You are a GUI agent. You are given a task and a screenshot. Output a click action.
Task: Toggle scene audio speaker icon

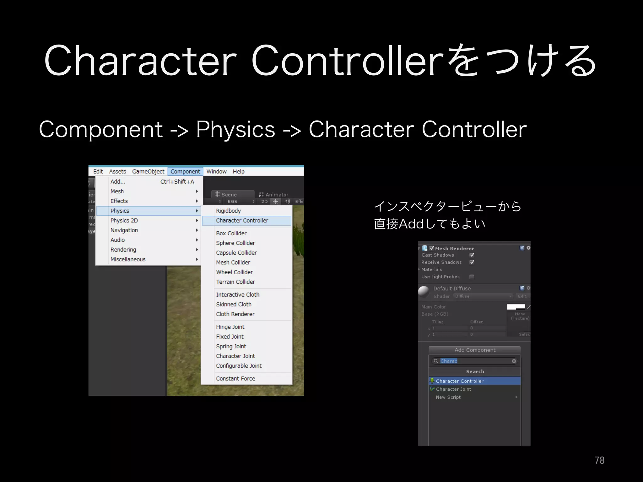point(287,201)
